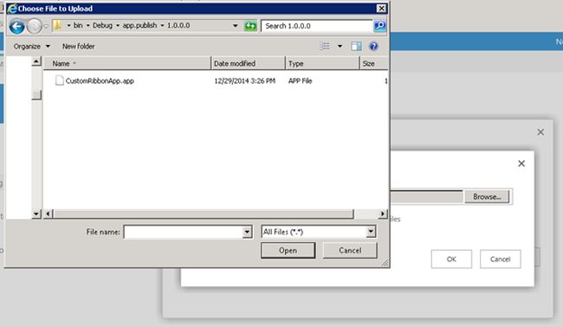Screen dimensions: 563x327
Task: Sort by the Type column header
Action: (x=322, y=63)
